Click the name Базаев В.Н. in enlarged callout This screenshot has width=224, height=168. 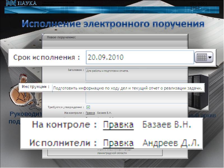(x=167, y=125)
